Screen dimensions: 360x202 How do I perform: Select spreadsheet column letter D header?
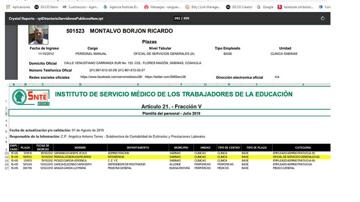pyautogui.click(x=80, y=85)
